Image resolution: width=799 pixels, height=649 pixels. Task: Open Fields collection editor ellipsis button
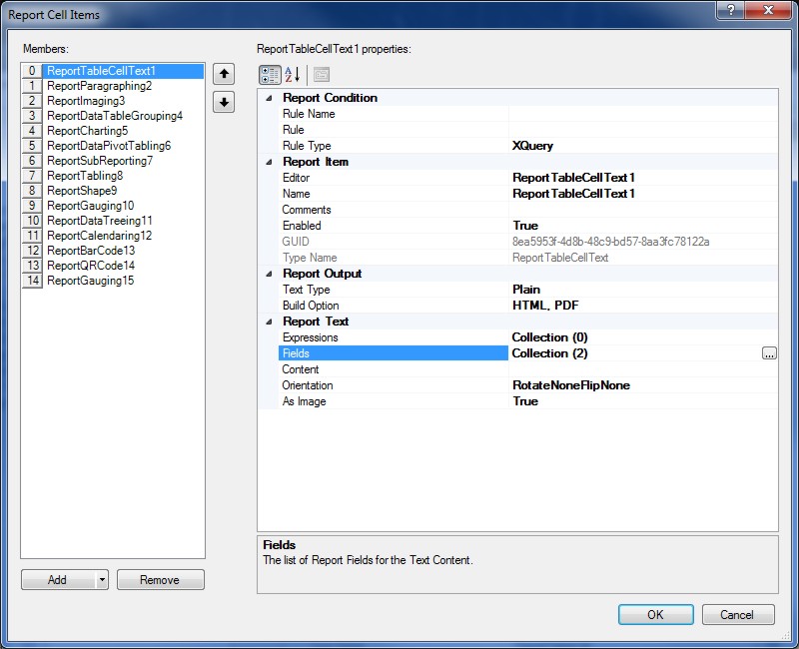click(768, 353)
